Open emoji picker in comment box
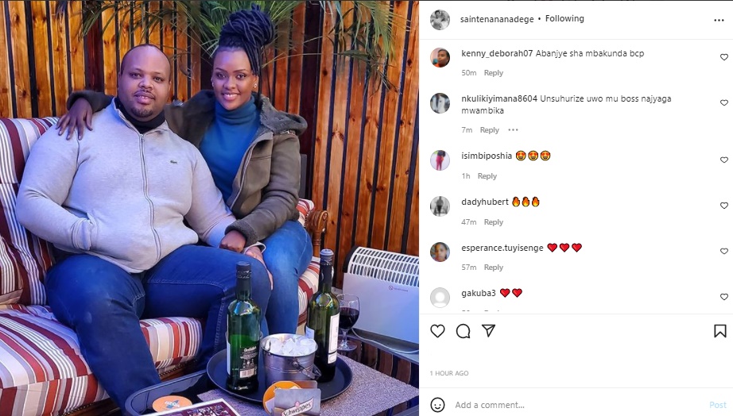This screenshot has height=416, width=733. [x=437, y=405]
